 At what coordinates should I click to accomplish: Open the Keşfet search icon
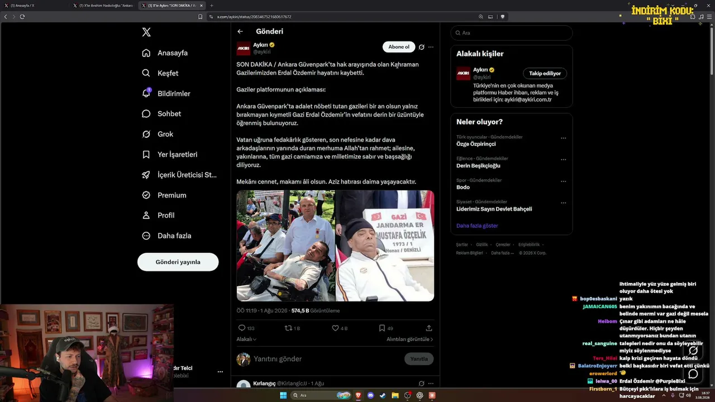click(146, 73)
